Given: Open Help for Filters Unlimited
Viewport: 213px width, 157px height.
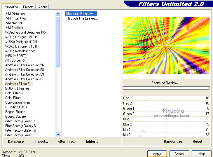Looking at the screenshot, I should coord(202,154).
